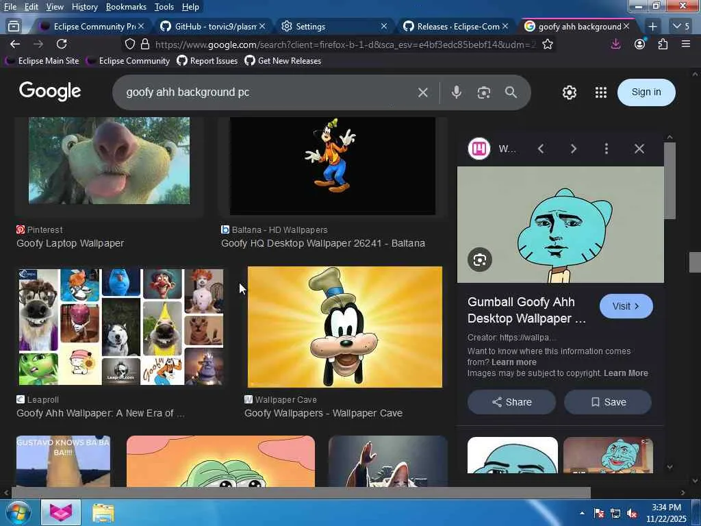Open the downloads panel
Viewport: 701px width, 526px height.
[x=615, y=44]
